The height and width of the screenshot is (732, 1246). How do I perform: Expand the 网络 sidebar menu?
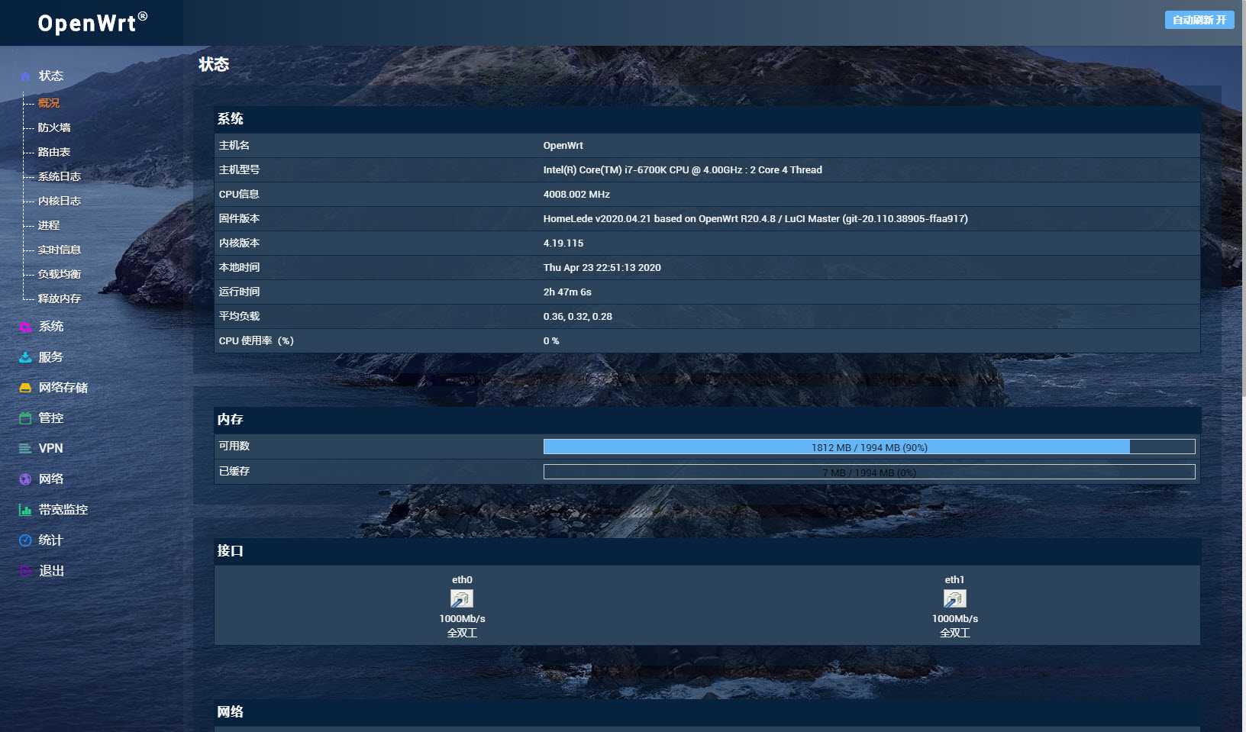point(51,479)
